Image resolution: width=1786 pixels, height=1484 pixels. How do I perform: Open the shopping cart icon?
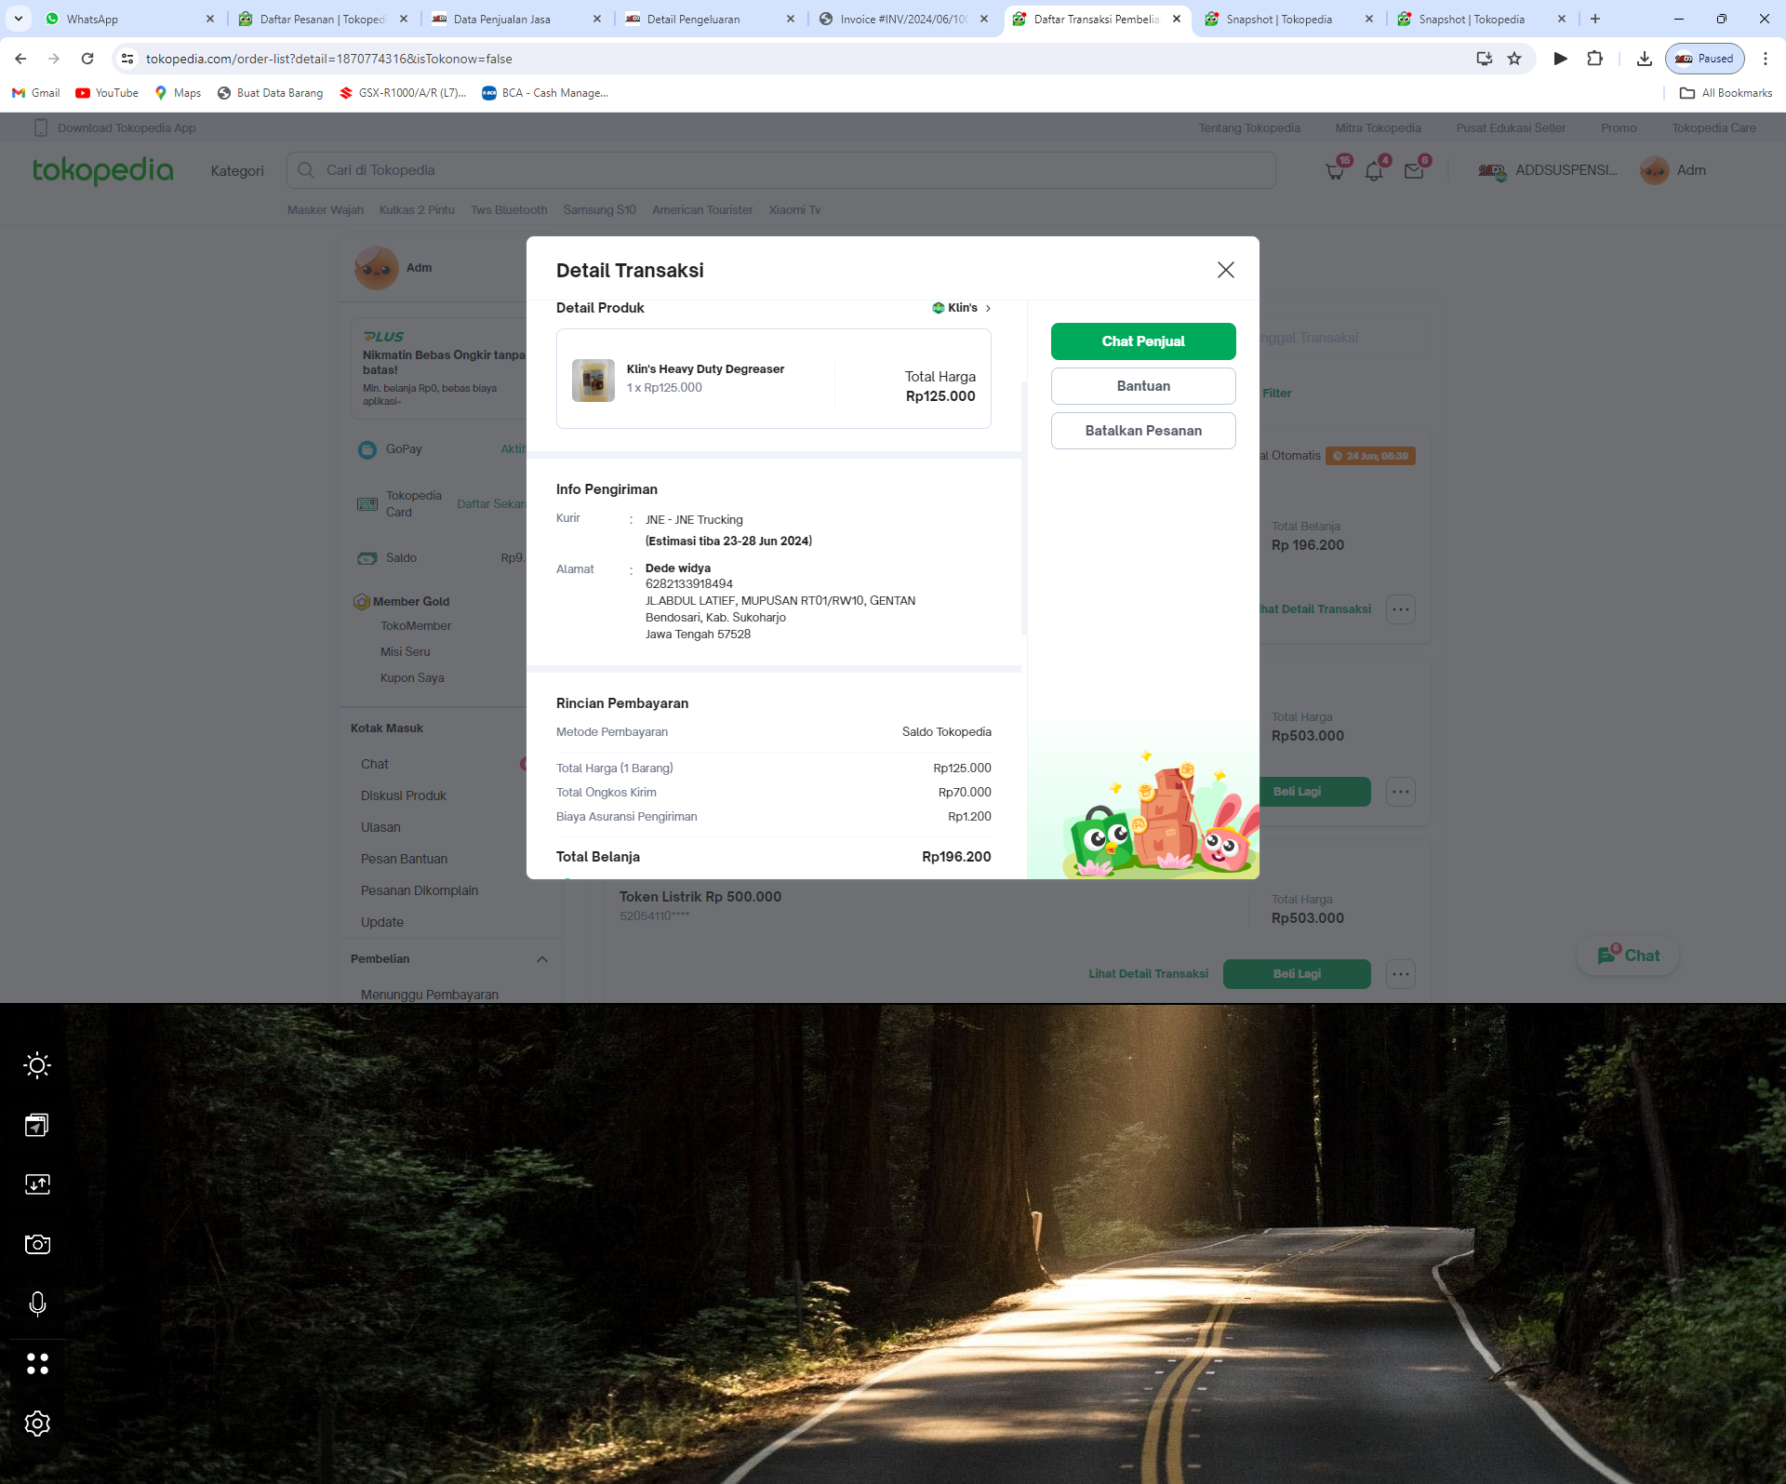pos(1335,171)
